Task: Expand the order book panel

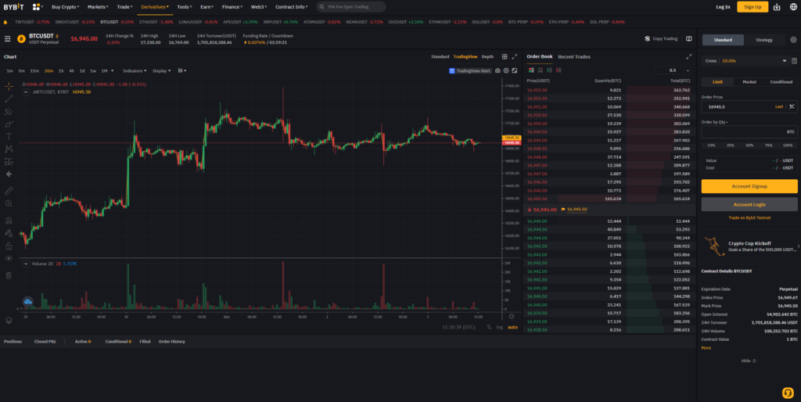Action: coord(688,56)
